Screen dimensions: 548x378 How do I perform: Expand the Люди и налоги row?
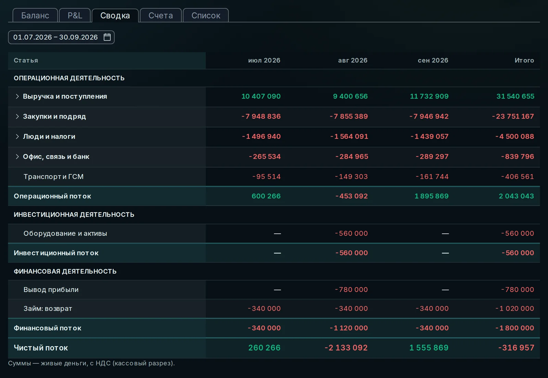point(17,136)
